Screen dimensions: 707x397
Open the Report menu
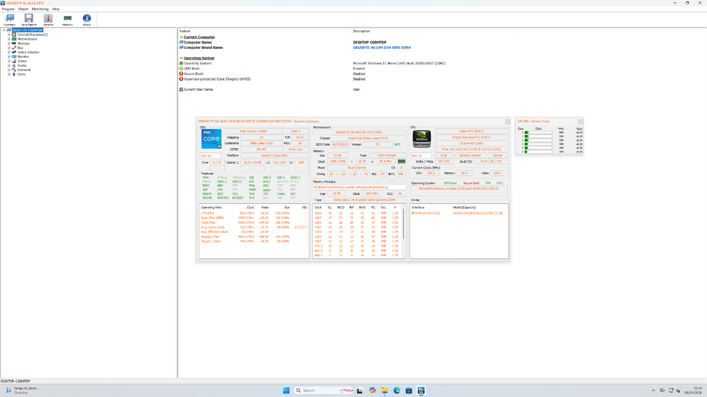coord(23,9)
